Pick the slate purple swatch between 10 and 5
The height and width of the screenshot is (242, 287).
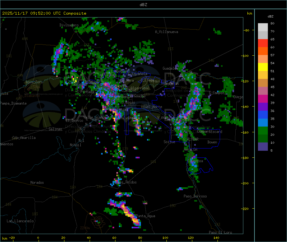click(x=263, y=146)
